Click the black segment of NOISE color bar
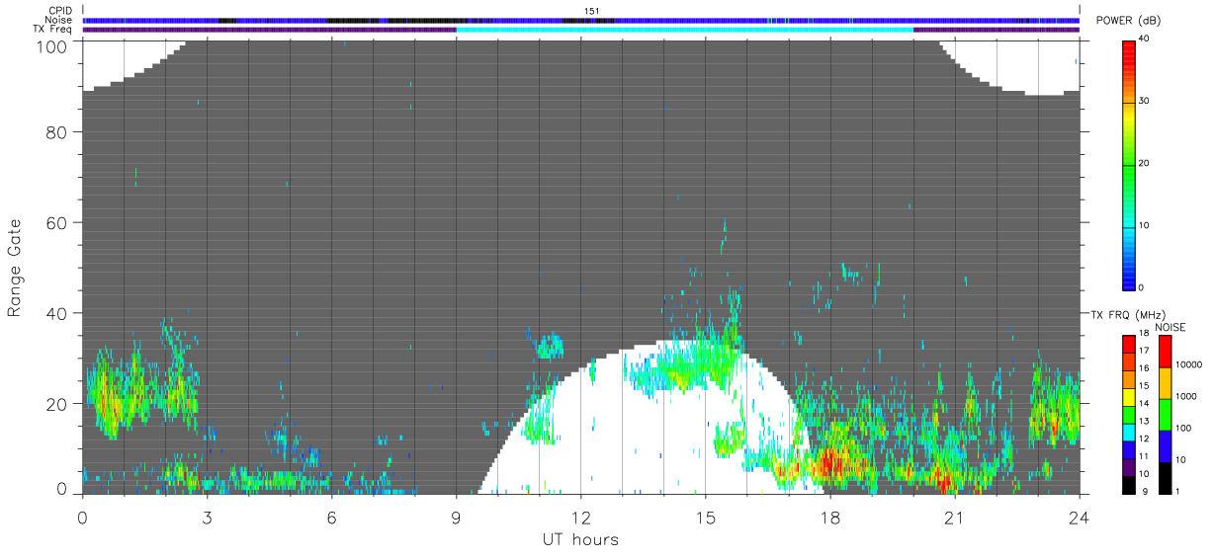The height and width of the screenshot is (560, 1214). [1166, 478]
